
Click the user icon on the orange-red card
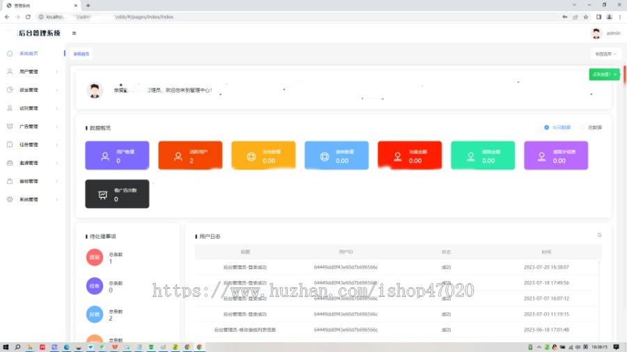point(178,157)
